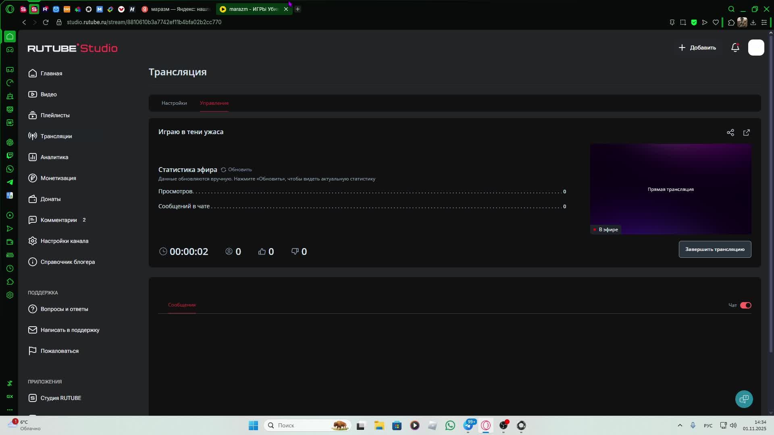Image resolution: width=774 pixels, height=435 pixels.
Task: Open the support chat floating button
Action: click(744, 399)
